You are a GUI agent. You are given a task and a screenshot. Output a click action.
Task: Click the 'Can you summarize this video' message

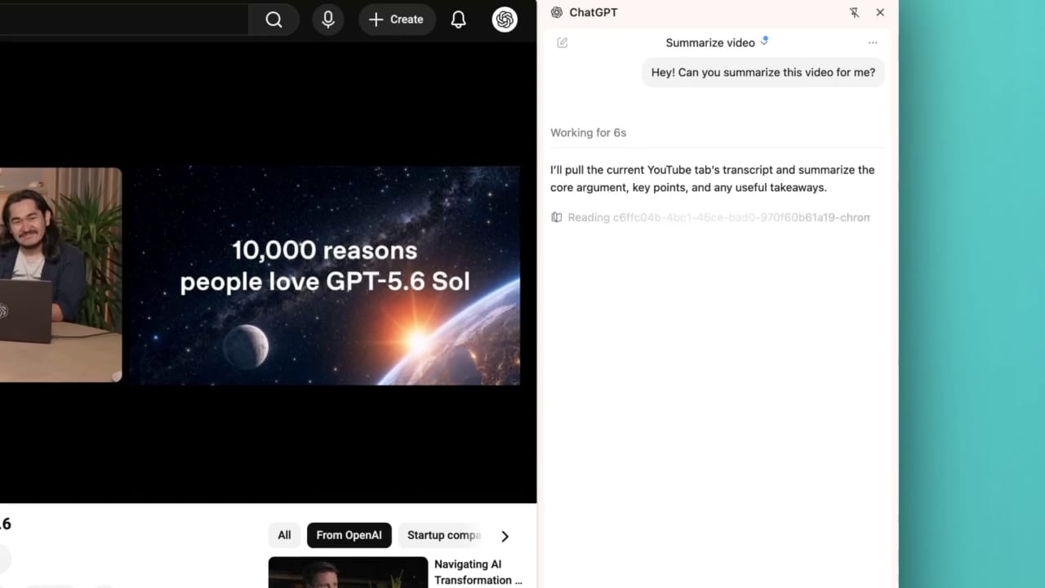click(x=763, y=72)
